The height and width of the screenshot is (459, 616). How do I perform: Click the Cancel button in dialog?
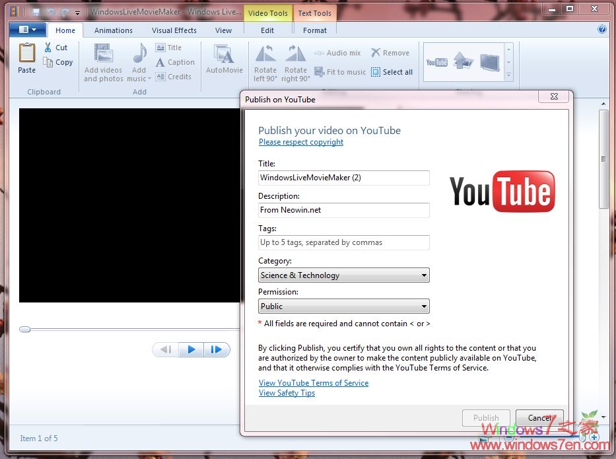[x=539, y=417]
